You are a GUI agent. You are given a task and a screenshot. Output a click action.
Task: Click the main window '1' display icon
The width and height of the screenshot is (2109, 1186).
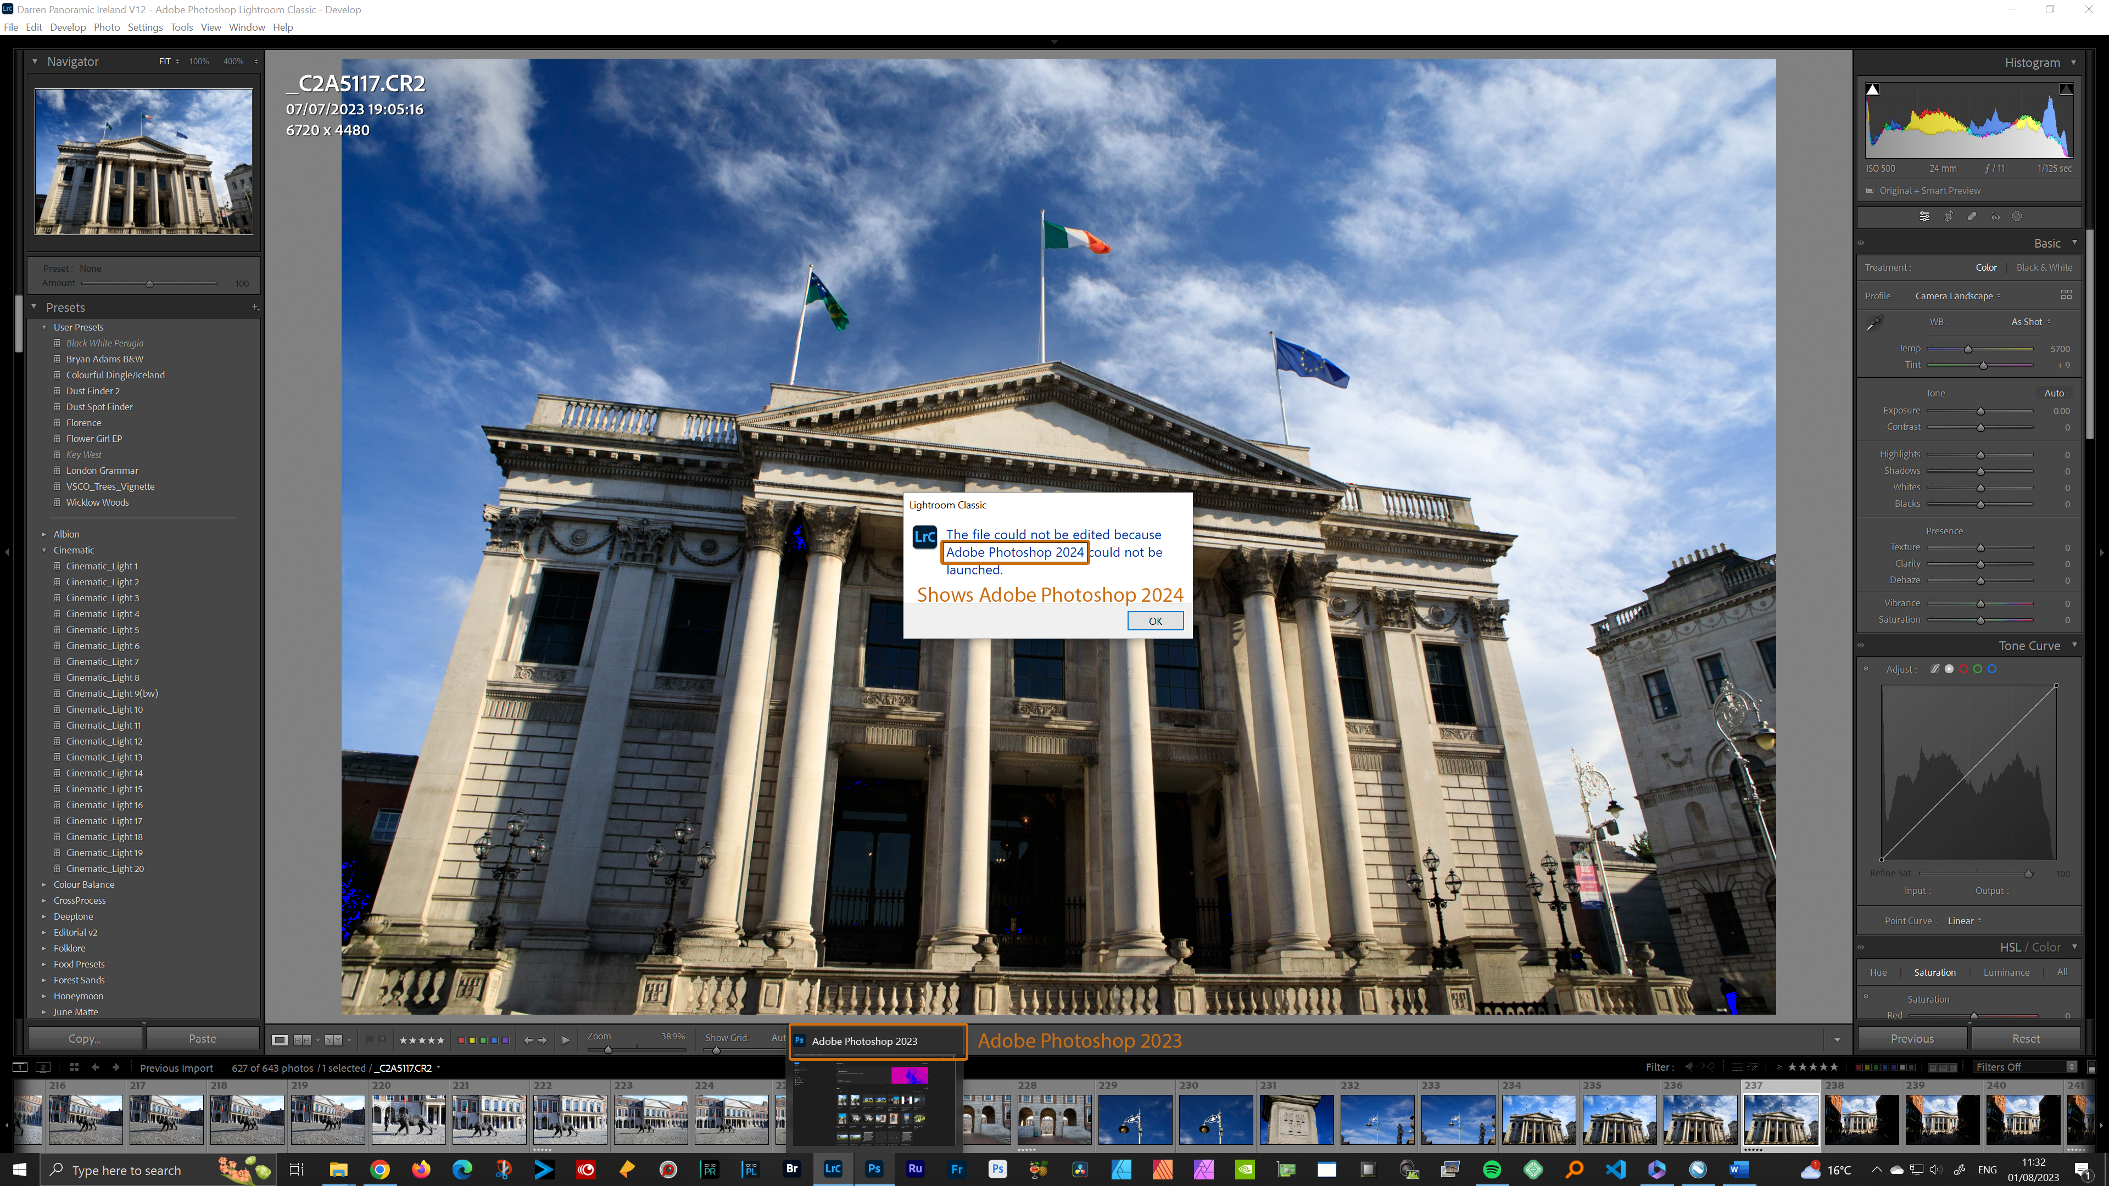tap(20, 1067)
